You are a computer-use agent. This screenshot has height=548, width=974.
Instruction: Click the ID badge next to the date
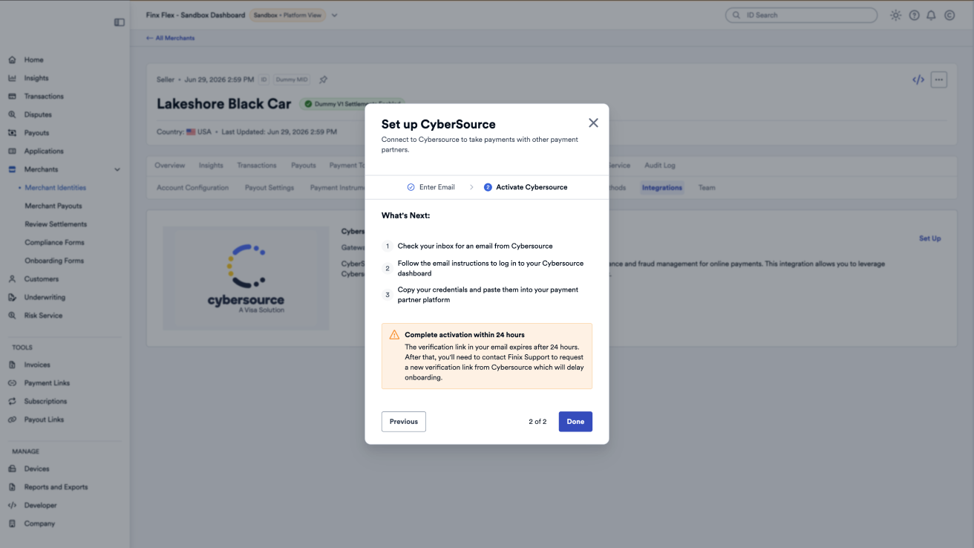(x=264, y=79)
